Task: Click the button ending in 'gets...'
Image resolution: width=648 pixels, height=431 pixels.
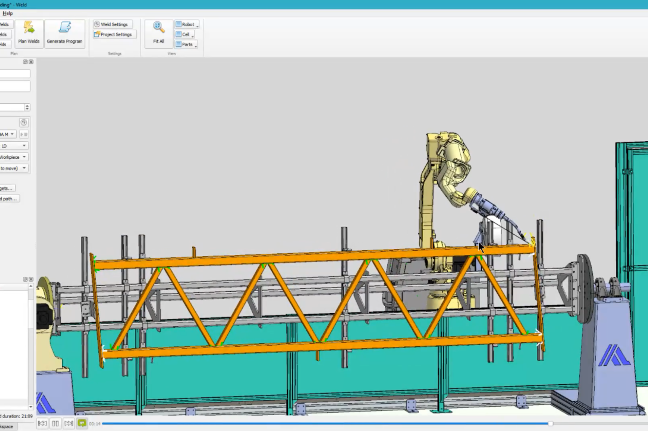Action: click(7, 188)
